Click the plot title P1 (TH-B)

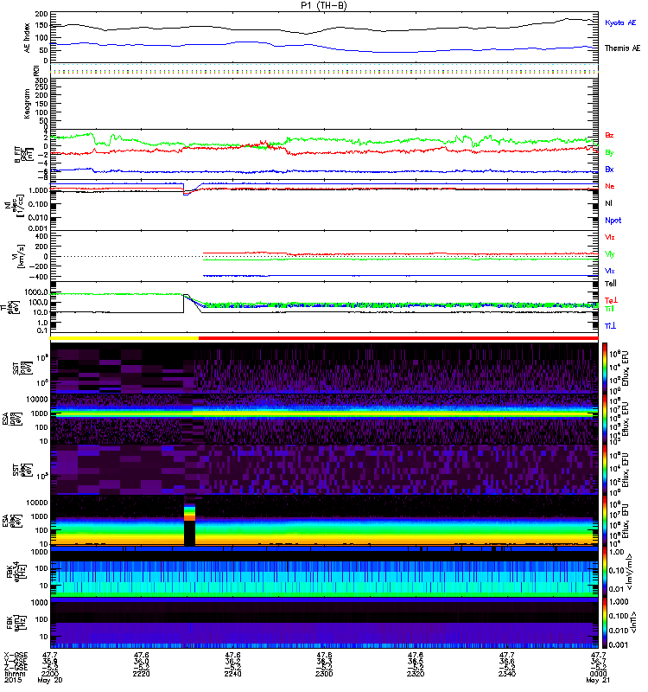(x=324, y=5)
